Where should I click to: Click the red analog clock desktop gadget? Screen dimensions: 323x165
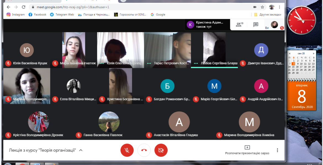tap(301, 20)
